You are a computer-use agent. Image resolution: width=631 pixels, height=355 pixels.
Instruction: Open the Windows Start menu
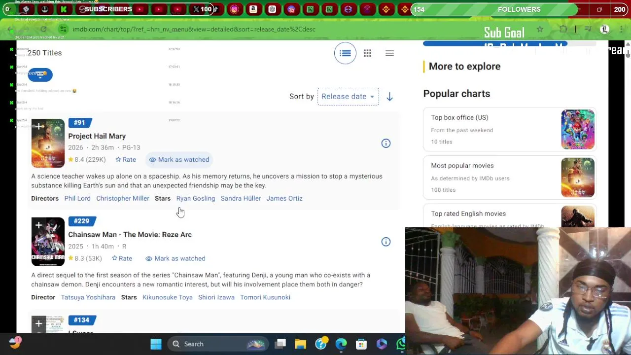point(156,344)
